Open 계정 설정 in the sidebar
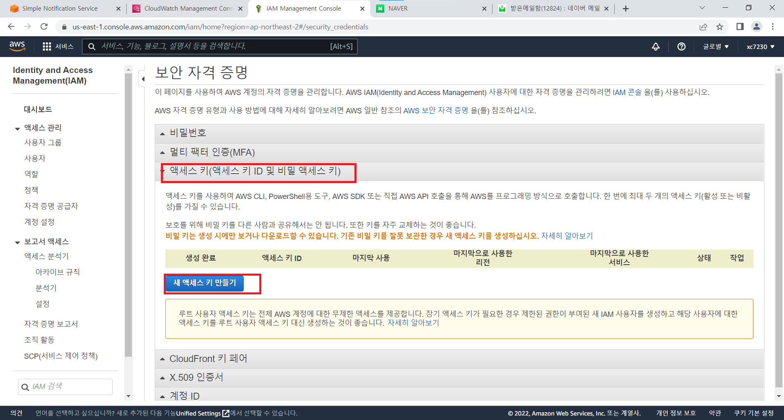 click(39, 222)
